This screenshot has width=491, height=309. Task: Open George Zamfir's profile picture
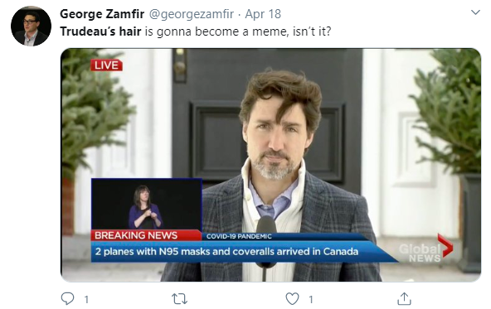click(31, 26)
